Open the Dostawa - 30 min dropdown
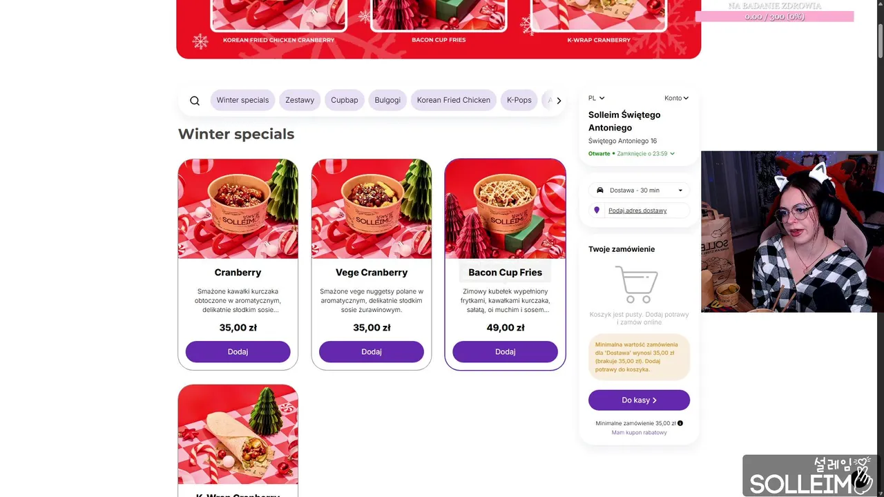Viewport: 884px width, 497px height. (x=639, y=190)
